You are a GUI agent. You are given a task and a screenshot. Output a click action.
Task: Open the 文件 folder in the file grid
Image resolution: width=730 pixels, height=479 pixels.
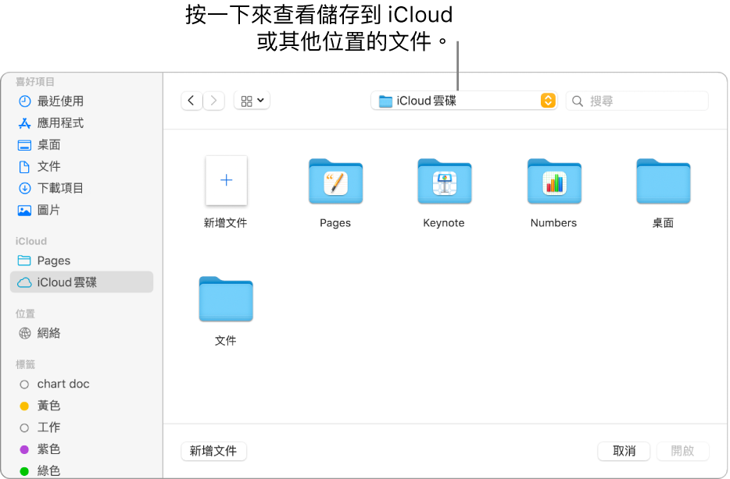[x=226, y=299]
